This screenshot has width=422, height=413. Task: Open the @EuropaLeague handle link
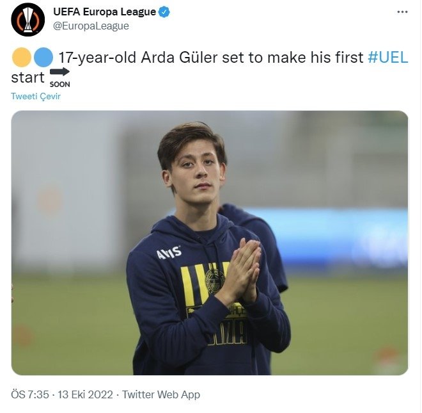point(91,26)
